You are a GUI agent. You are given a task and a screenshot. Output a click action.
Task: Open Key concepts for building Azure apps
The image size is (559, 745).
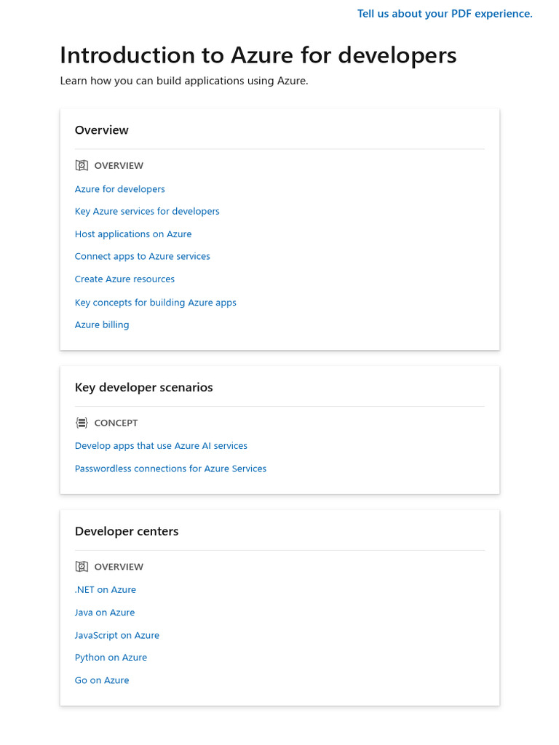point(156,303)
